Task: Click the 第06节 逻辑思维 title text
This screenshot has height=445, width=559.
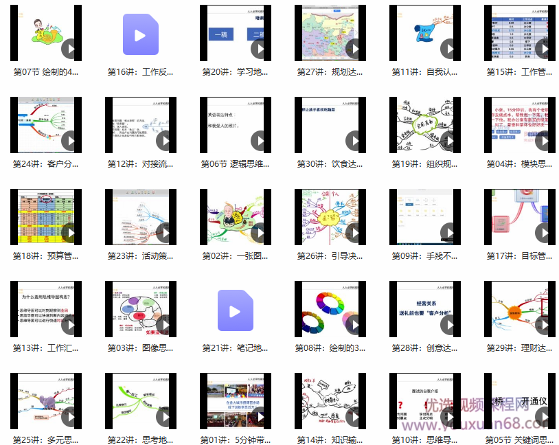Action: pyautogui.click(x=235, y=164)
